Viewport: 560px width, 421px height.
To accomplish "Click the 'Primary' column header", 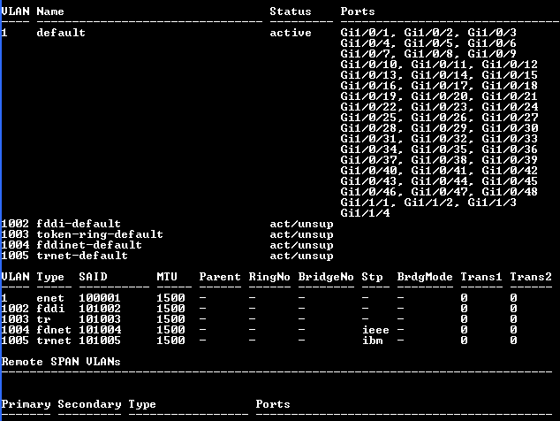I will click(26, 404).
